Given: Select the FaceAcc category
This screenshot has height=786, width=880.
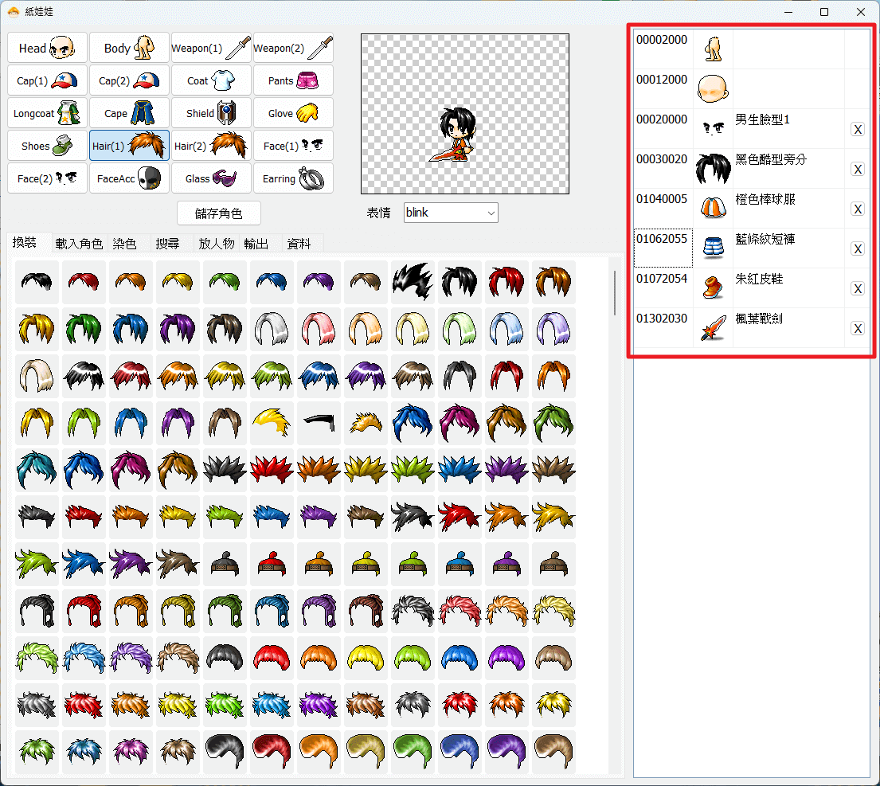Looking at the screenshot, I should pos(129,178).
